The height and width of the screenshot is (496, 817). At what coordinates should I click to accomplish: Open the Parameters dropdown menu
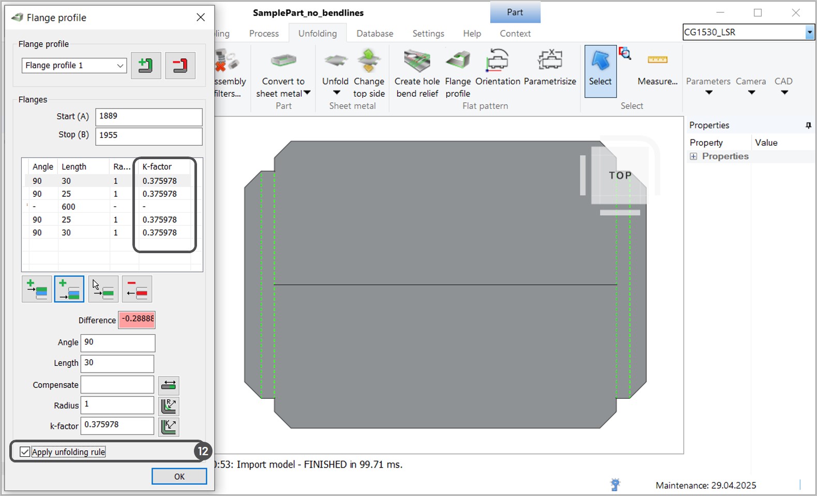click(x=708, y=86)
